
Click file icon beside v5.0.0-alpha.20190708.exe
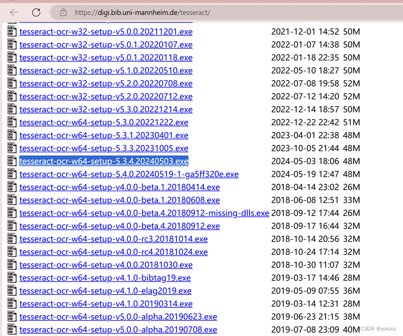coord(12,329)
